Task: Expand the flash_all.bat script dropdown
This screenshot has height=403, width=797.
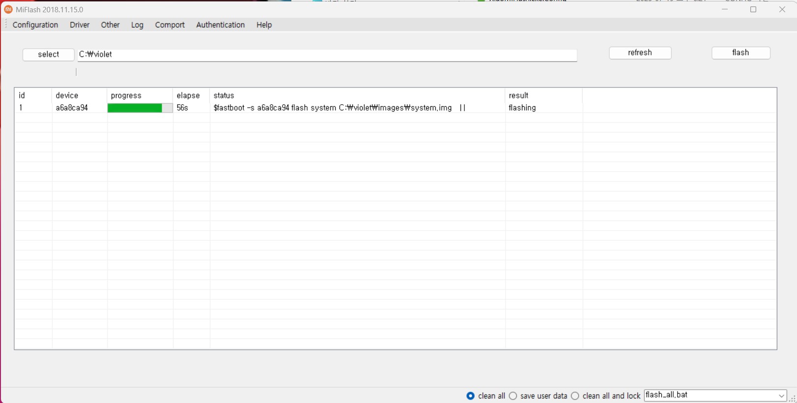Action: [x=781, y=396]
